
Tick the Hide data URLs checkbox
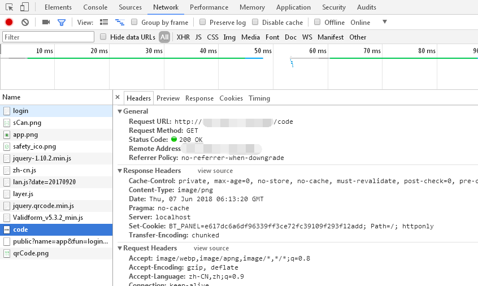click(x=103, y=37)
